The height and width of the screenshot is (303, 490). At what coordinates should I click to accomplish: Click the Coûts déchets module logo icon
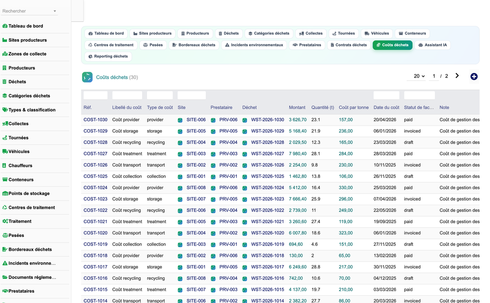(87, 77)
